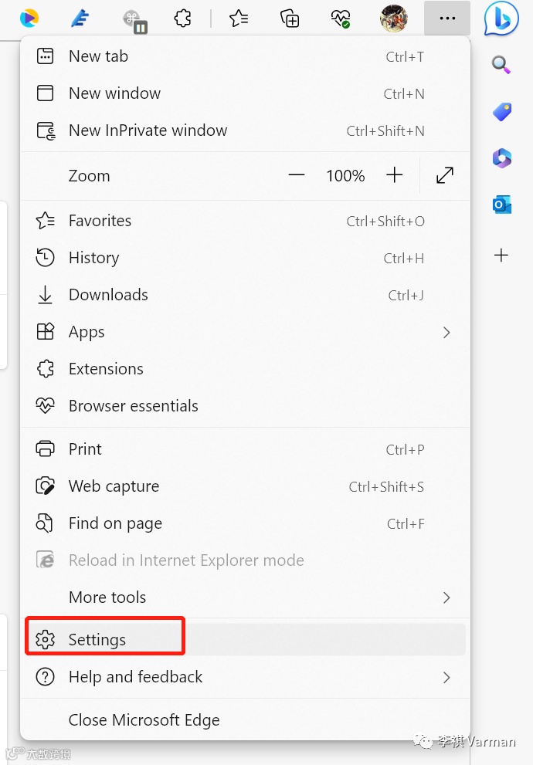Viewport: 533px width, 765px height.
Task: Click the 100% zoom level value
Action: click(x=345, y=176)
